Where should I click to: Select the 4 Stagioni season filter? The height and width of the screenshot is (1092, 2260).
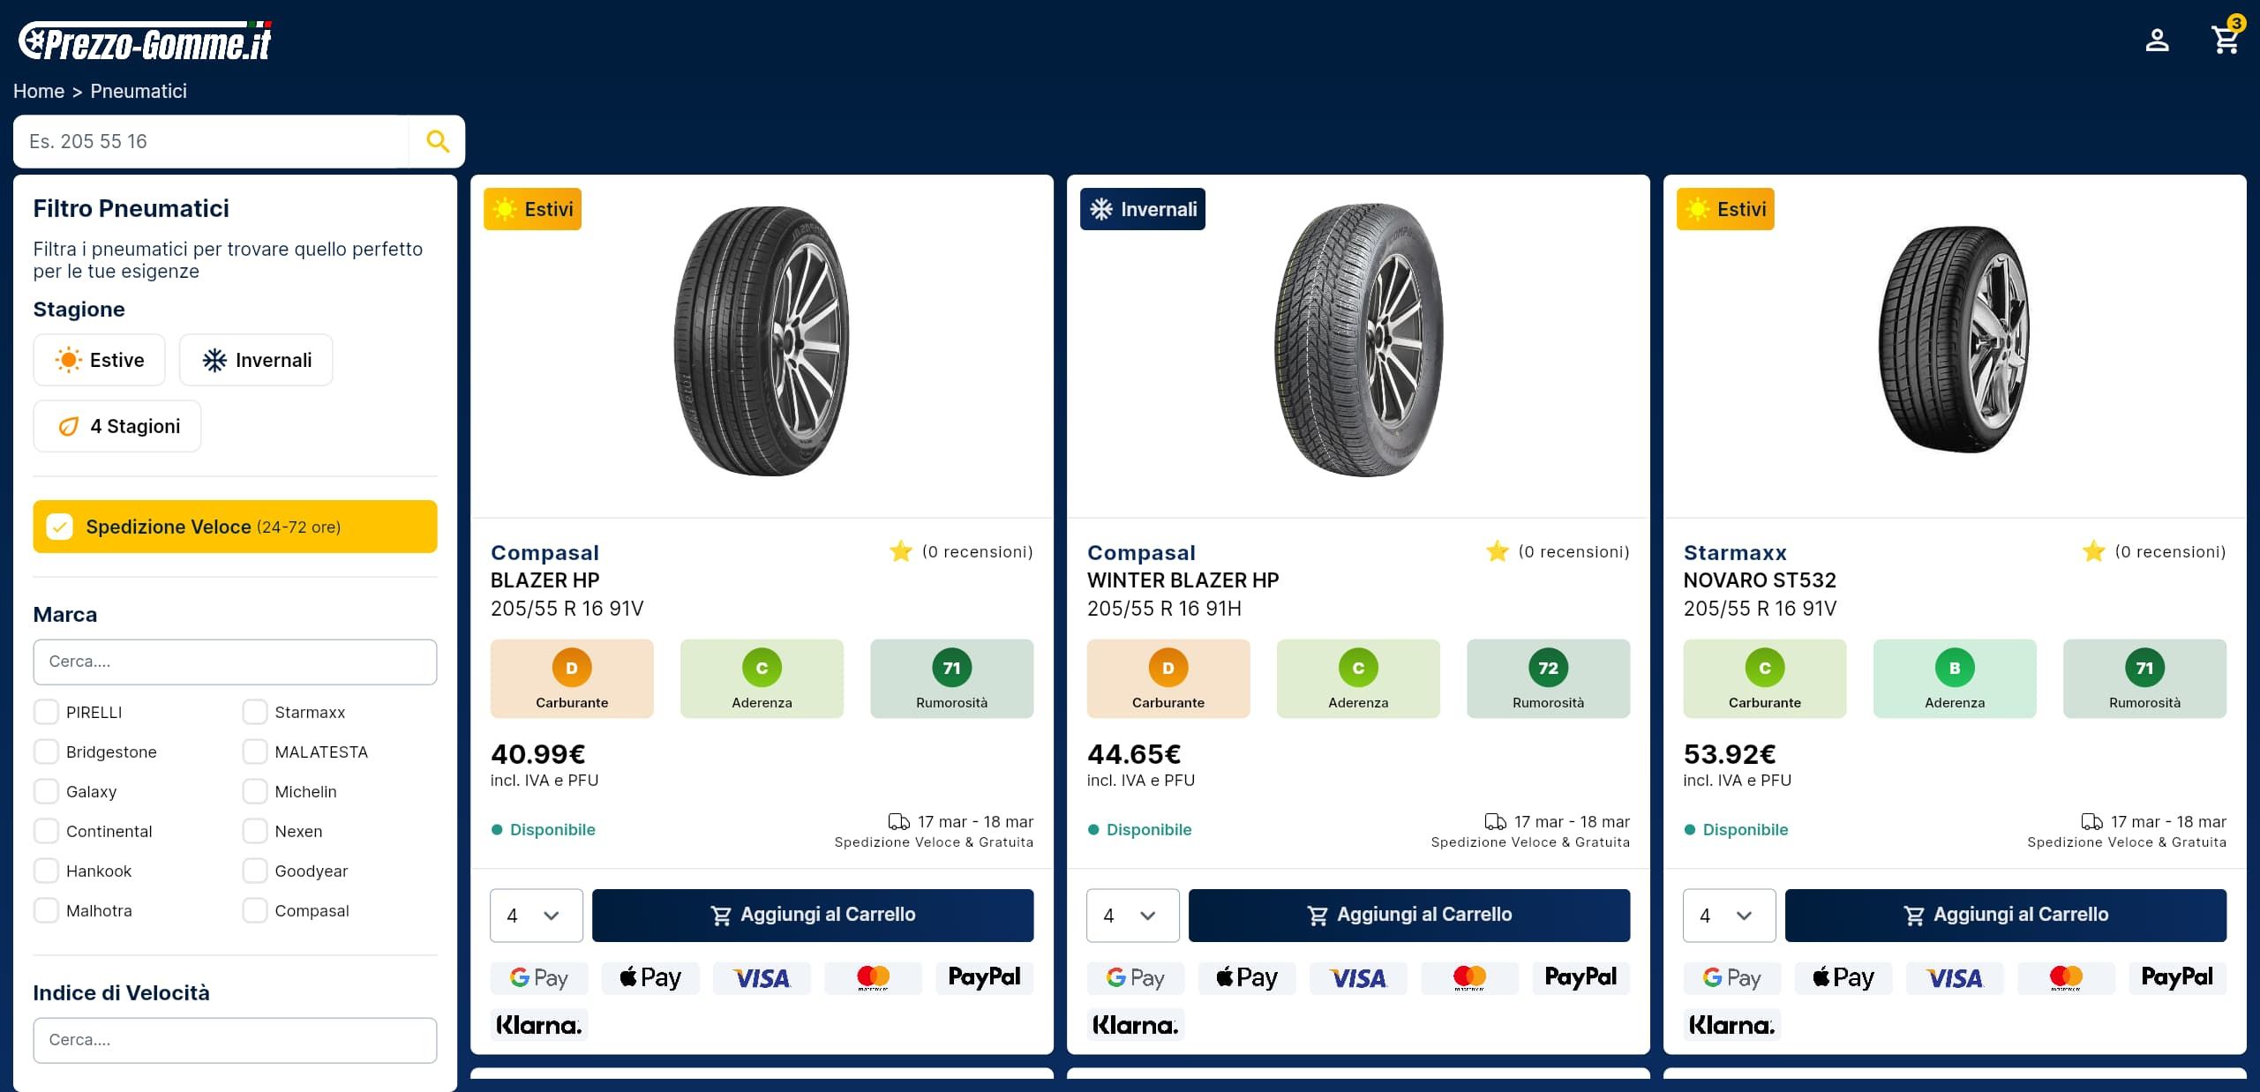[x=117, y=426]
